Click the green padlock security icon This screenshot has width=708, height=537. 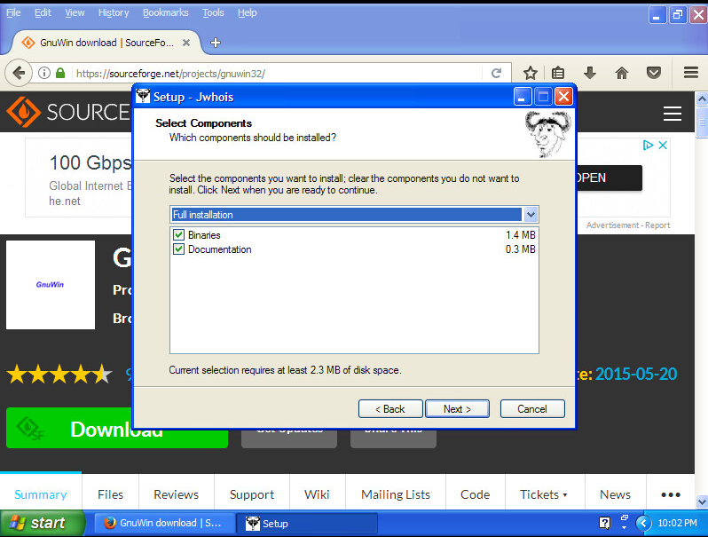pos(60,73)
